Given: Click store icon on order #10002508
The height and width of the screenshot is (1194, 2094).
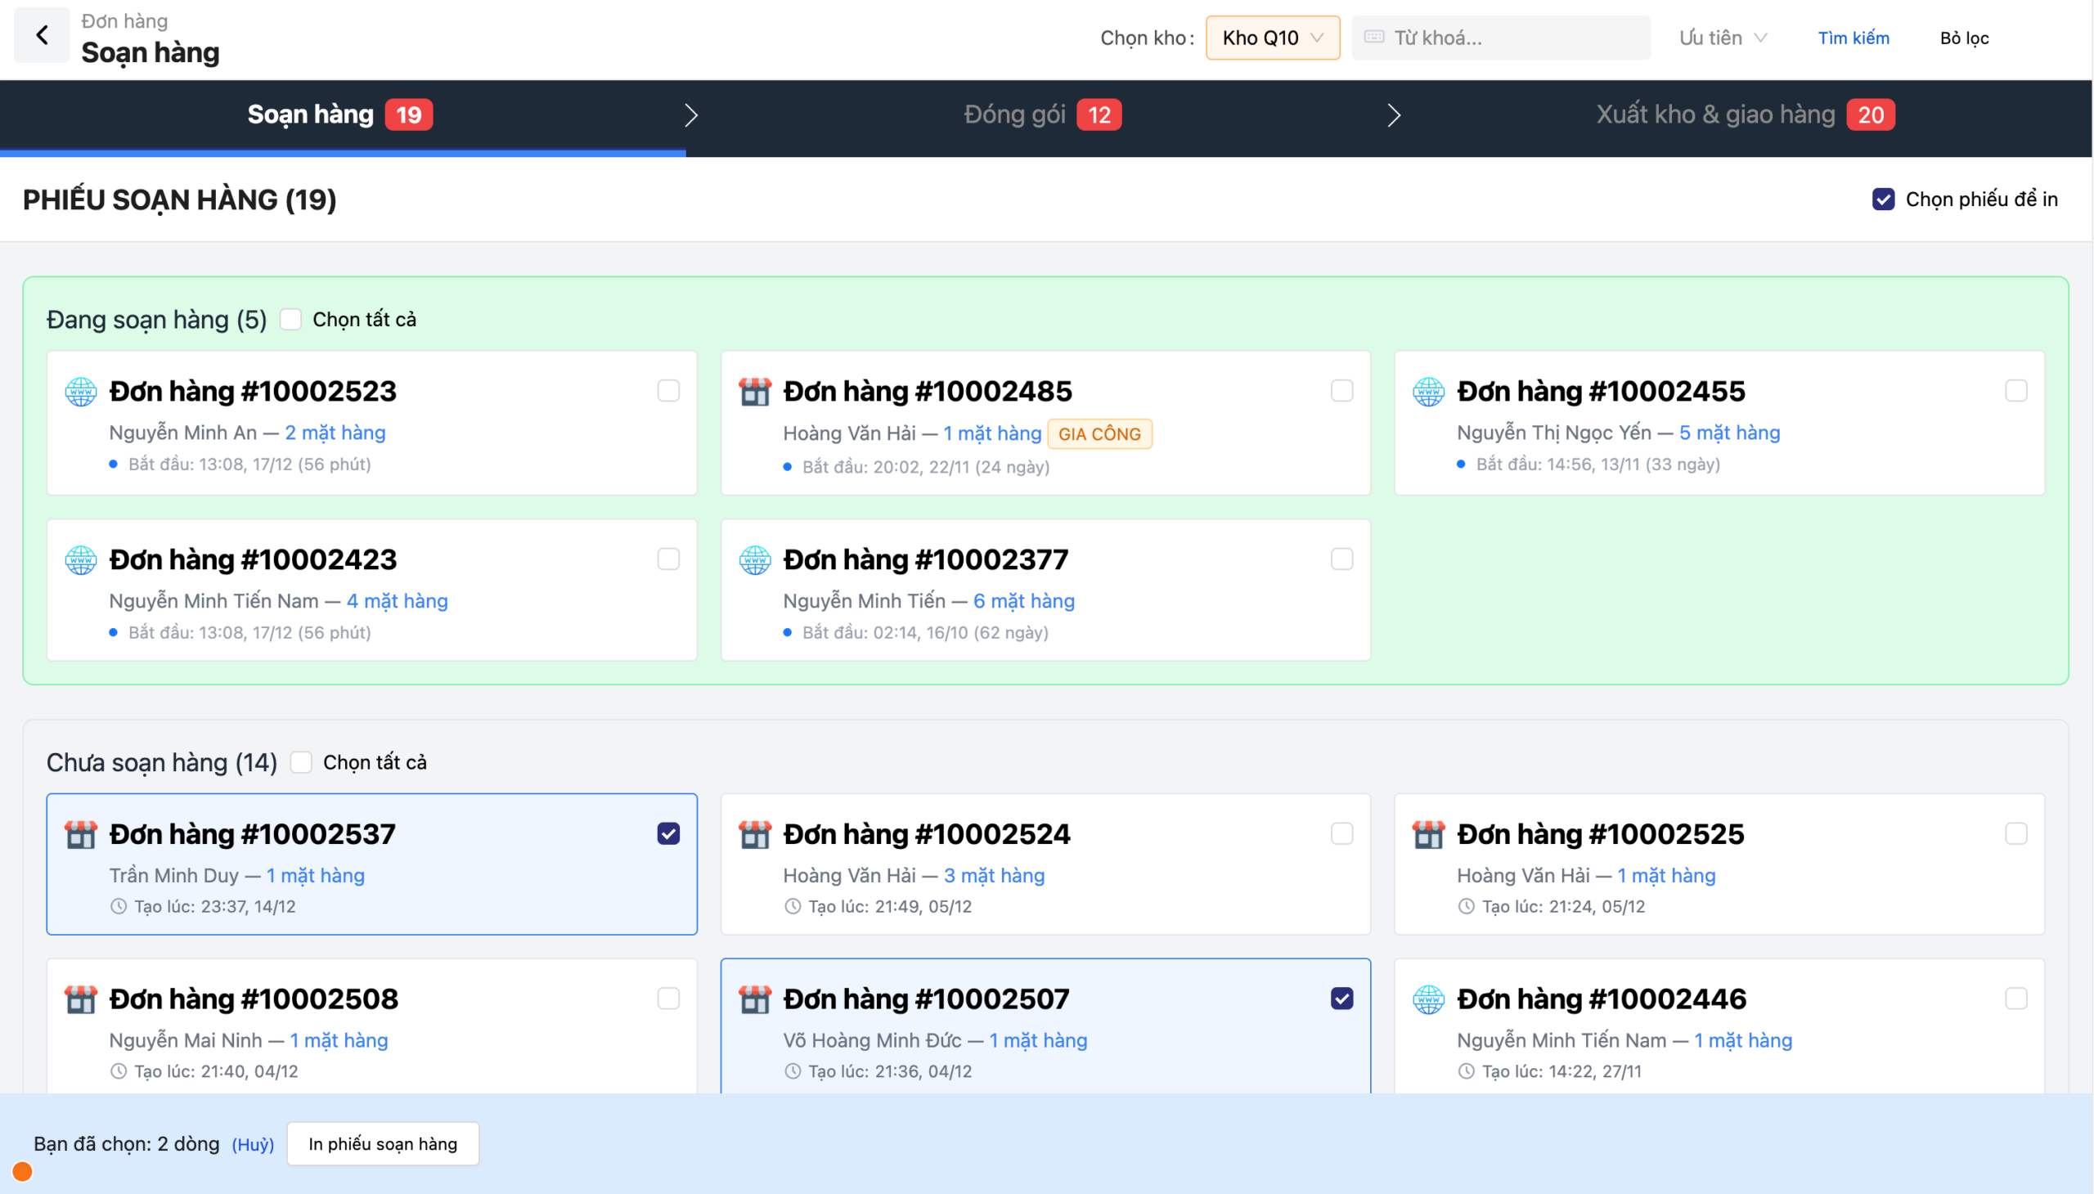Looking at the screenshot, I should click(x=80, y=999).
